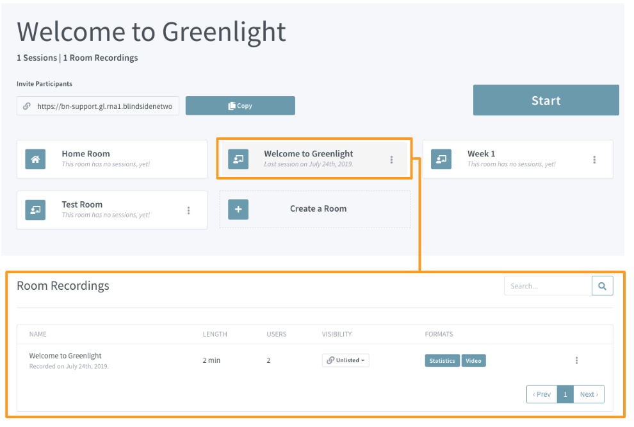Expand the Unlisted visibility dropdown
634x427 pixels.
point(346,360)
